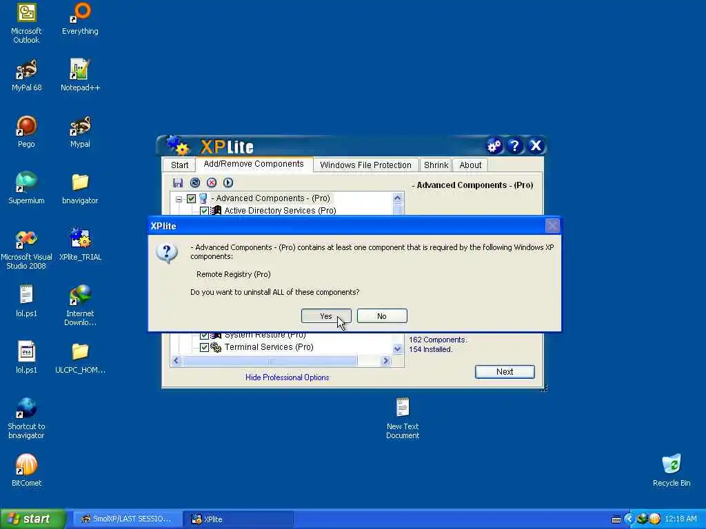Select BitComet desktop shortcut

[26, 471]
